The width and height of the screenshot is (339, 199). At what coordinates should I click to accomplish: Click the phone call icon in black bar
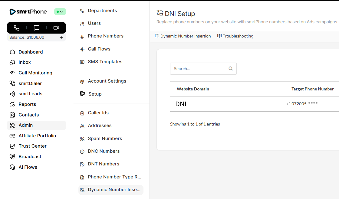click(x=17, y=28)
